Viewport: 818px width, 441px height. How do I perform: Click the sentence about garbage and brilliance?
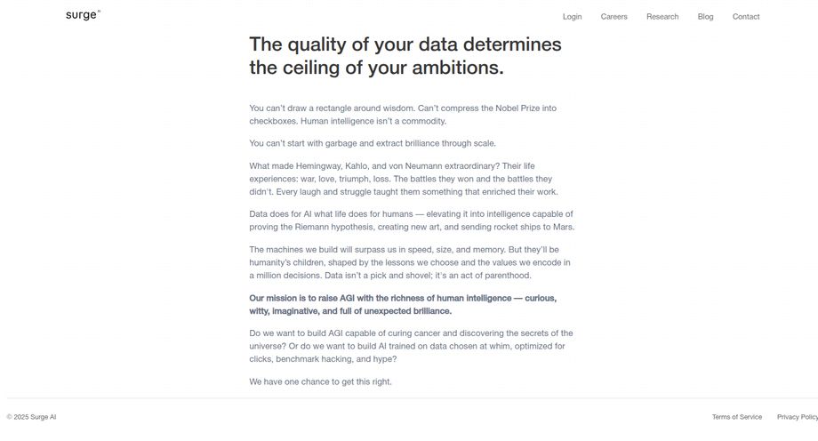[x=373, y=143]
